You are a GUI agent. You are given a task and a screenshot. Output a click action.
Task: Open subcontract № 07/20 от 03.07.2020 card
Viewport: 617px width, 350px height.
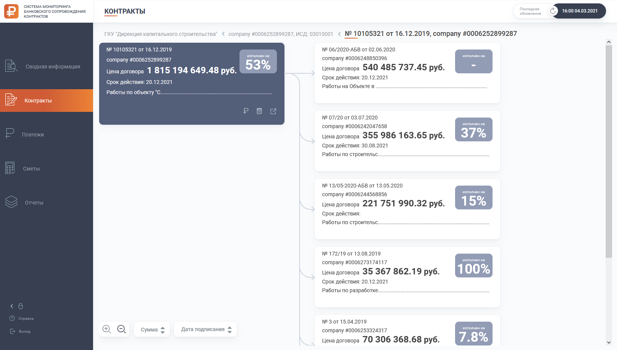(x=407, y=141)
